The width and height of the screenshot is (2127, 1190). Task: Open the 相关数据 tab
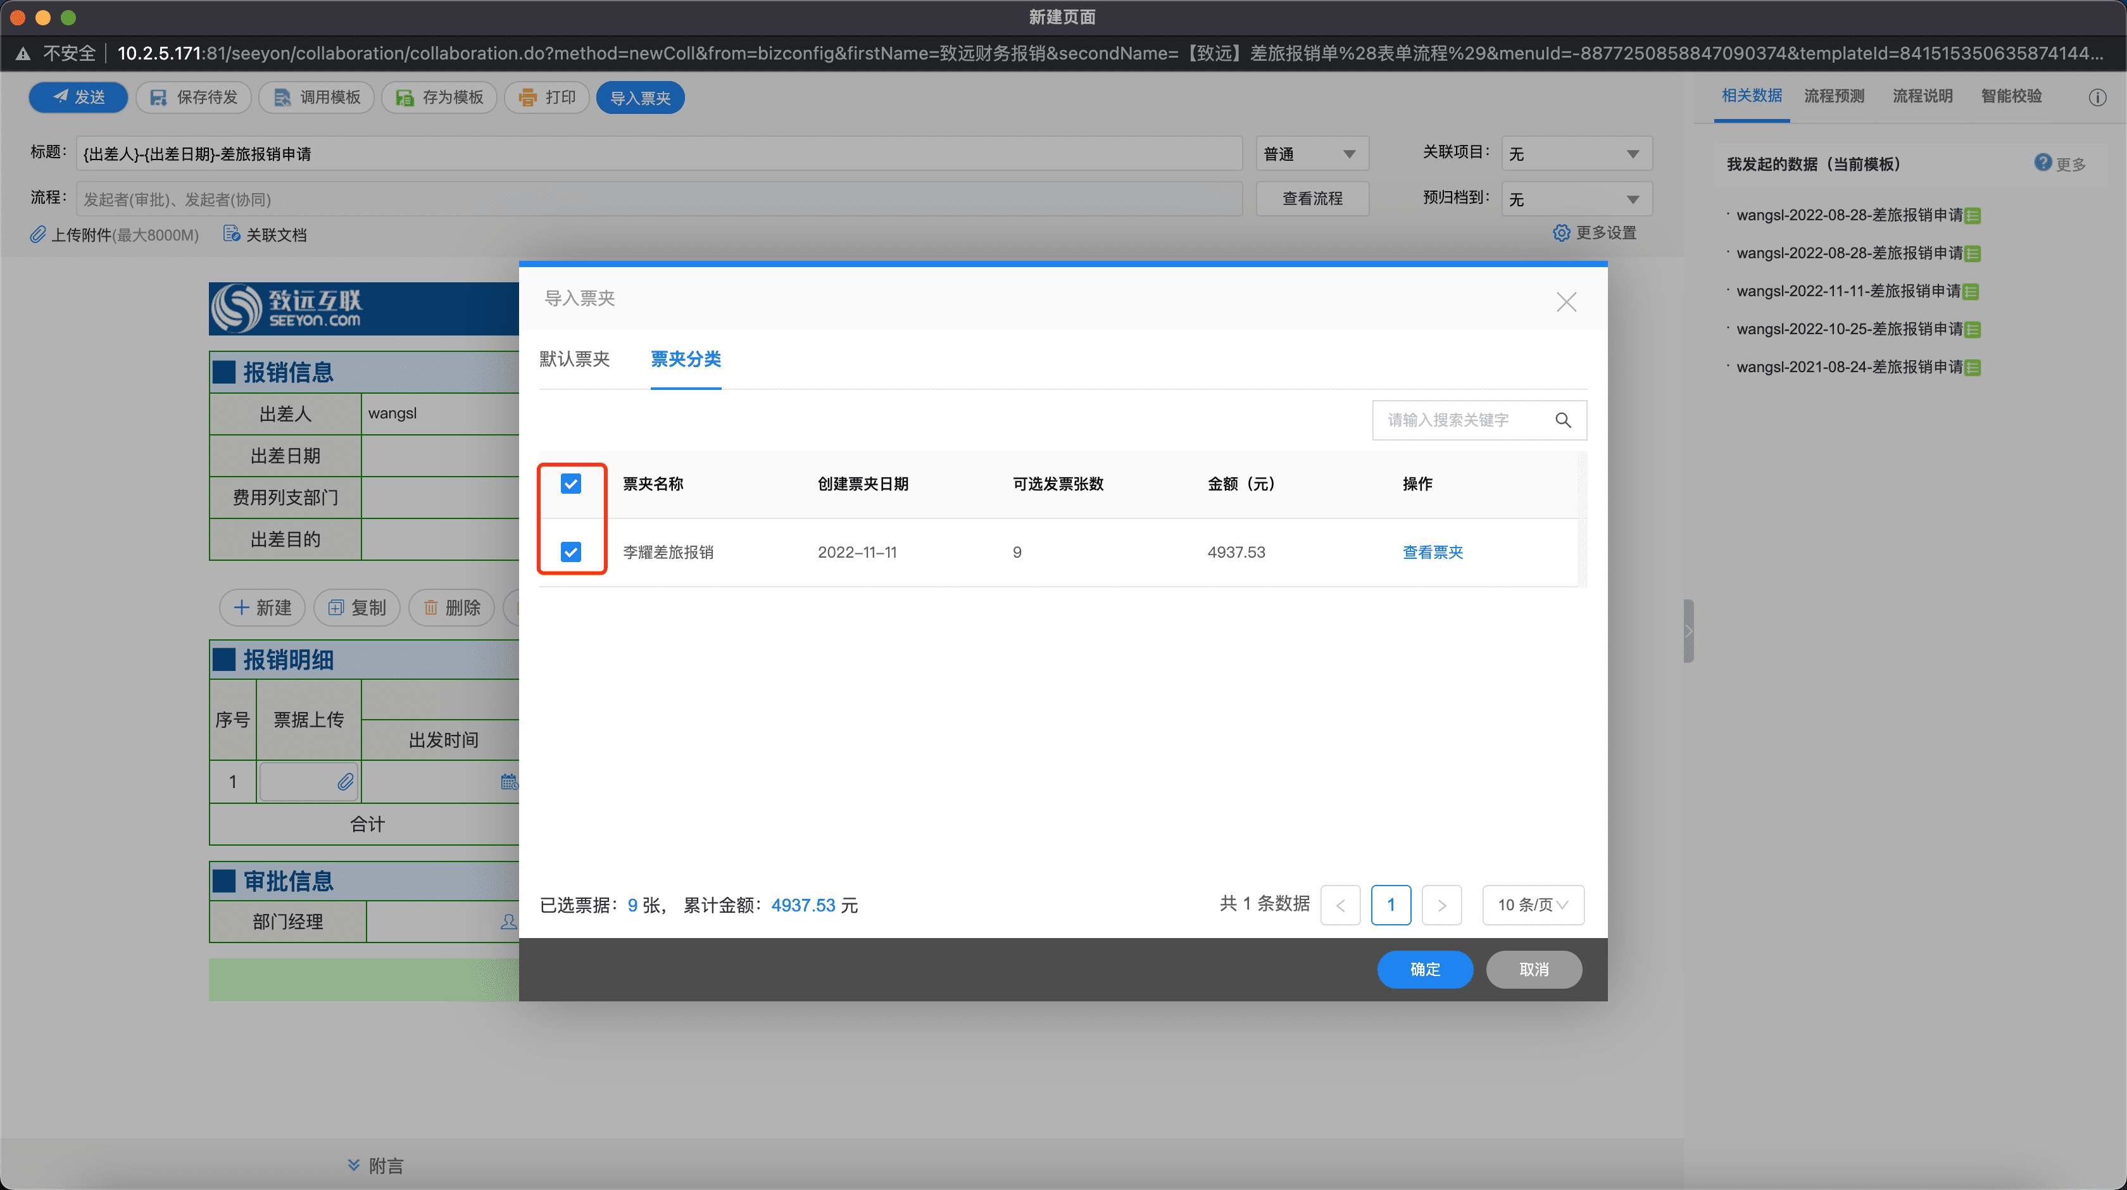click(x=1752, y=96)
